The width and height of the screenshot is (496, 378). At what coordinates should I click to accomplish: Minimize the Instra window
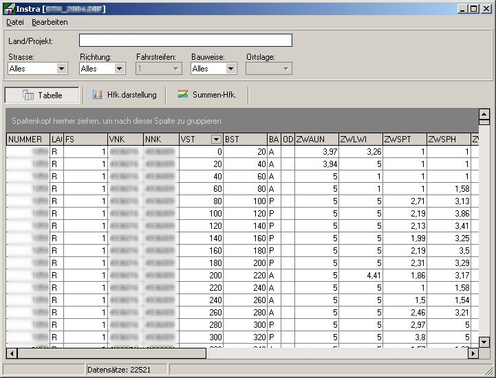(462, 9)
